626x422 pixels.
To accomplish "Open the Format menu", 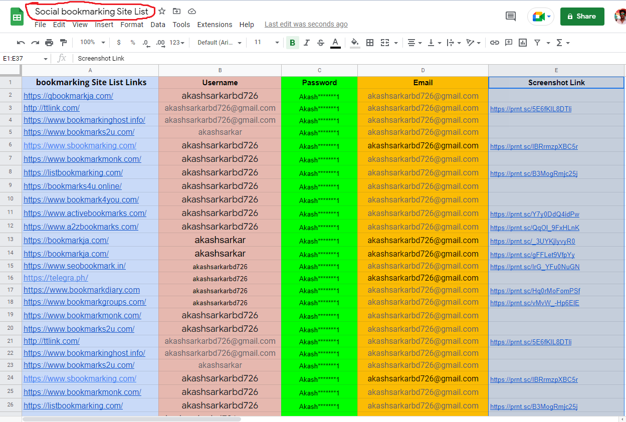I will pos(132,25).
